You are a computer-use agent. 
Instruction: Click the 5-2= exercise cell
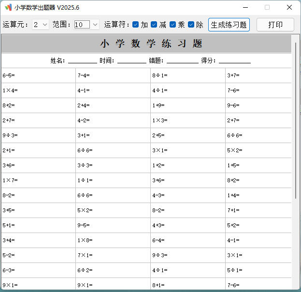tap(38, 255)
